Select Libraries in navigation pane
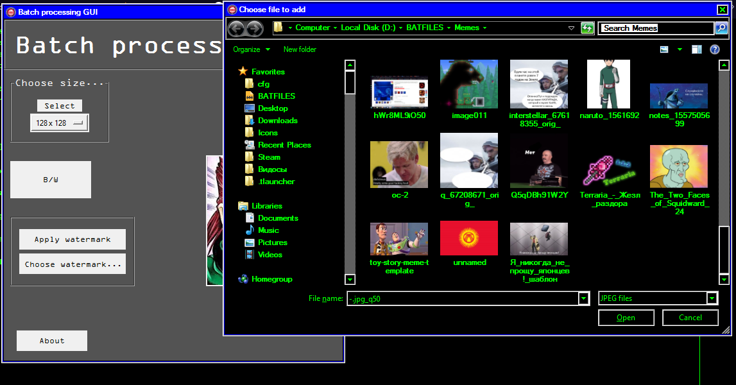This screenshot has height=385, width=736. click(266, 206)
